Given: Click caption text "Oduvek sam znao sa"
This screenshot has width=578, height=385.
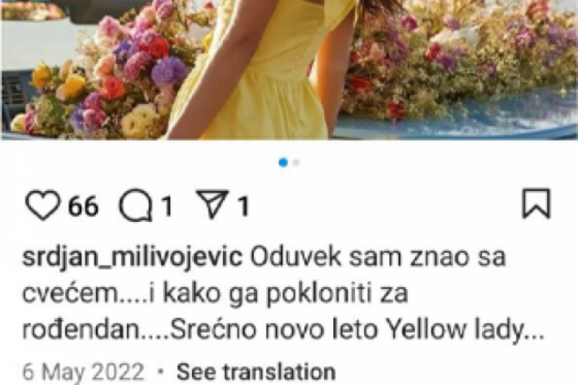Looking at the screenshot, I should point(378,257).
